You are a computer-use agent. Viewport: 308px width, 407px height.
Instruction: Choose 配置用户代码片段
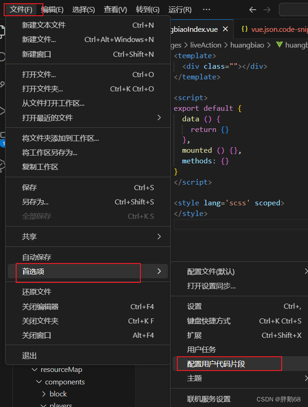(x=240, y=364)
